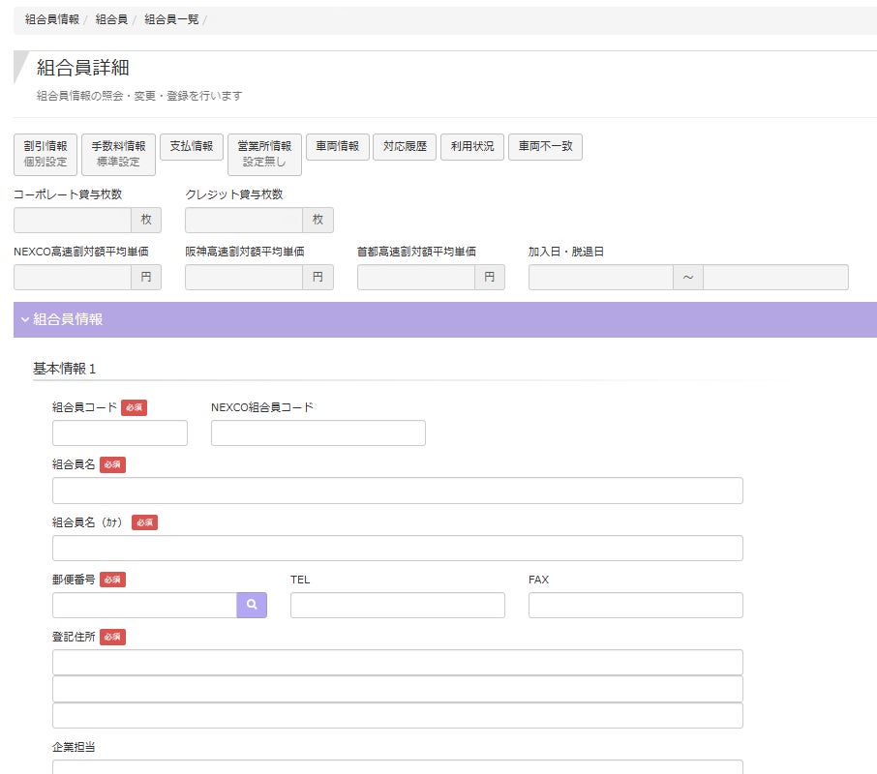
Task: Focus the 郵便番号 input field
Action: [x=144, y=606]
